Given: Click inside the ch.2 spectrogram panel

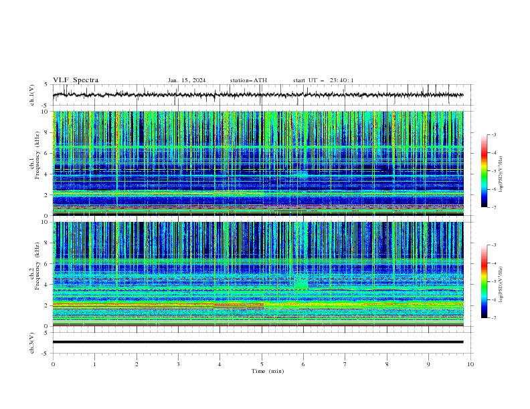Looking at the screenshot, I should click(258, 274).
